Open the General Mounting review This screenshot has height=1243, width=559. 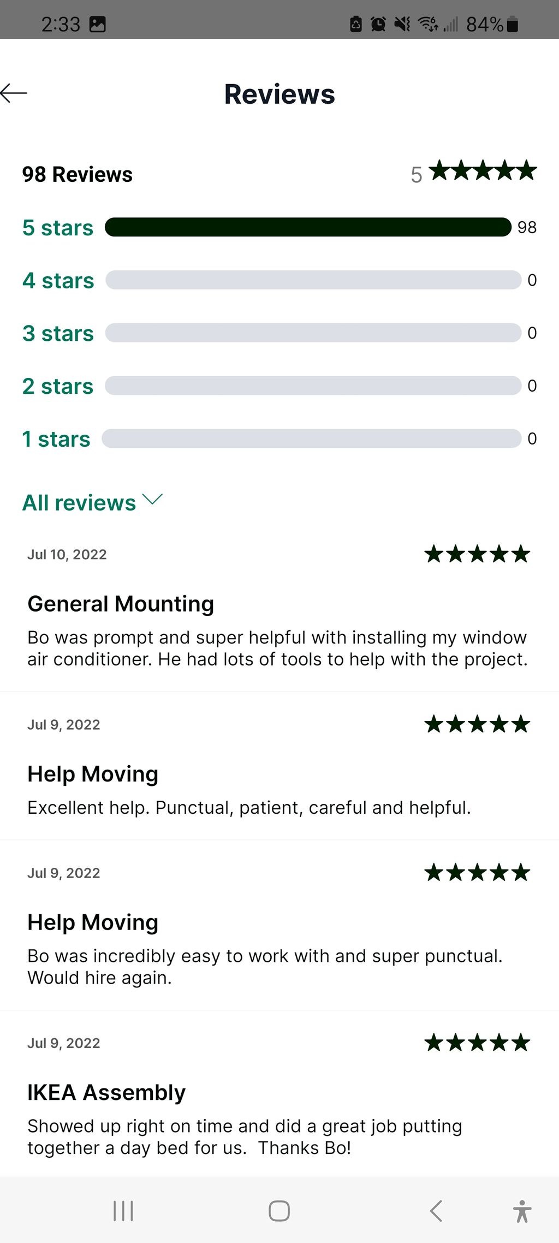(121, 603)
